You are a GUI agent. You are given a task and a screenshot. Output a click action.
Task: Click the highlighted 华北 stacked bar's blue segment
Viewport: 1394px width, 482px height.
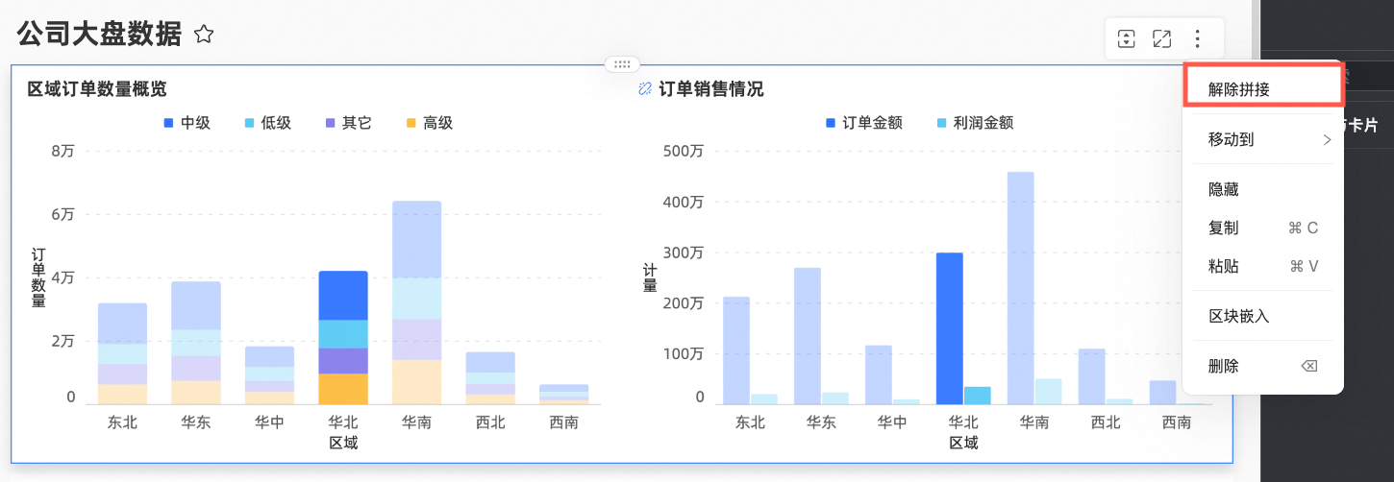pos(343,296)
